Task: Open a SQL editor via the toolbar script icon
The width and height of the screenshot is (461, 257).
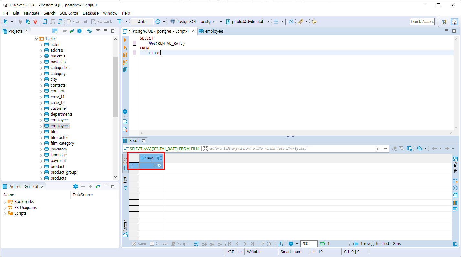Action: click(45, 22)
